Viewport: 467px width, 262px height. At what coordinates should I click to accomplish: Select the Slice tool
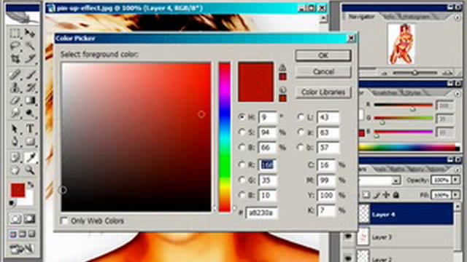point(30,59)
